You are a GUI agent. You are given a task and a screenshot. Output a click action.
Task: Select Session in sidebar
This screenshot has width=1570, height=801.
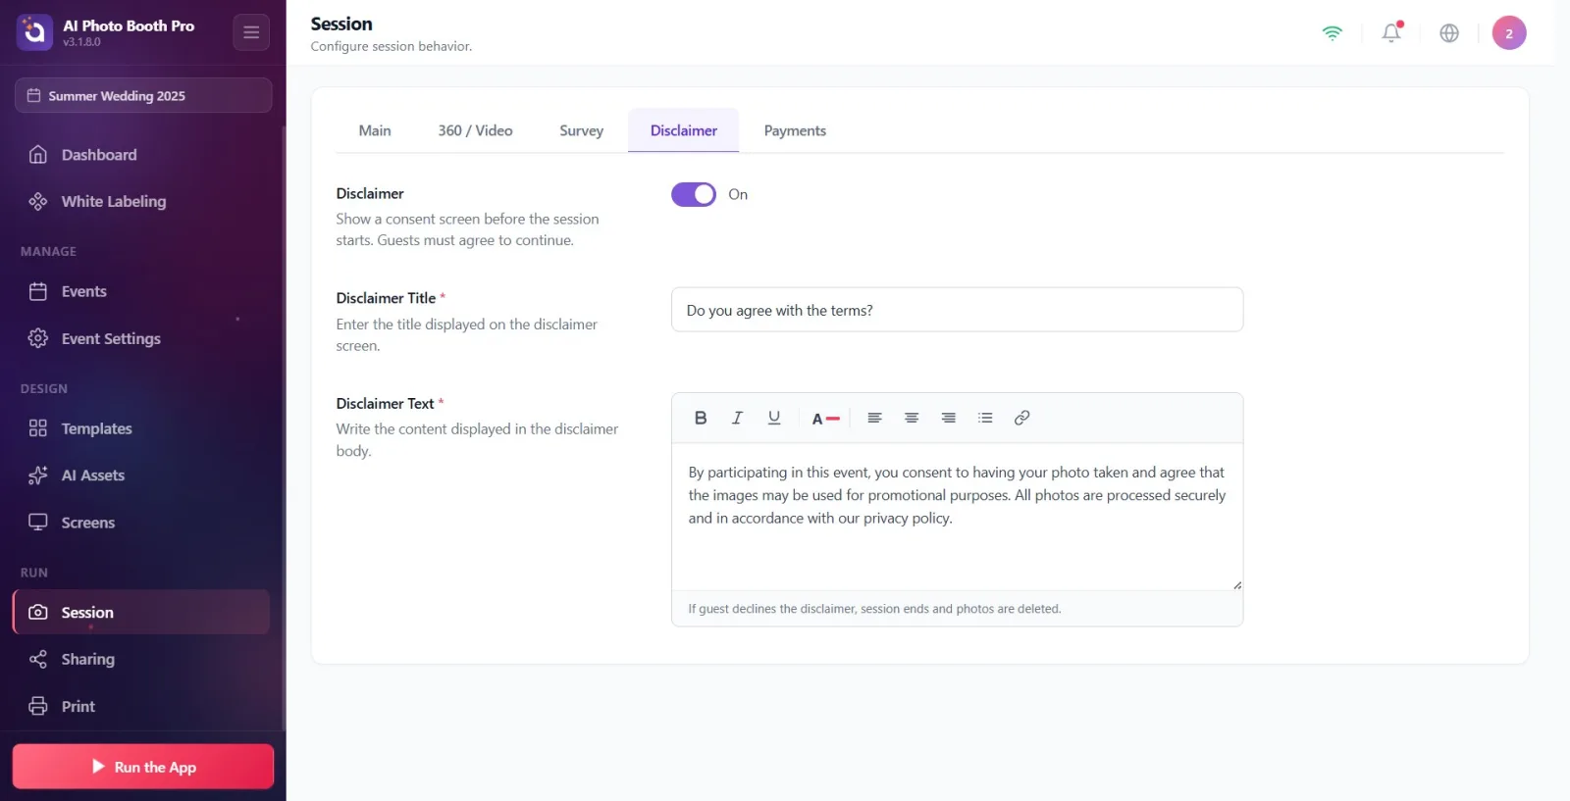(141, 612)
